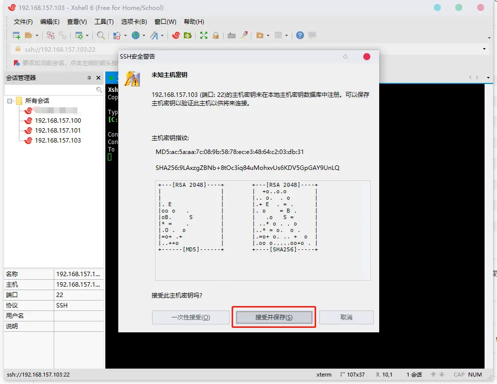
Task: Click the grey layout panel toolbar icon
Action: [278, 35]
